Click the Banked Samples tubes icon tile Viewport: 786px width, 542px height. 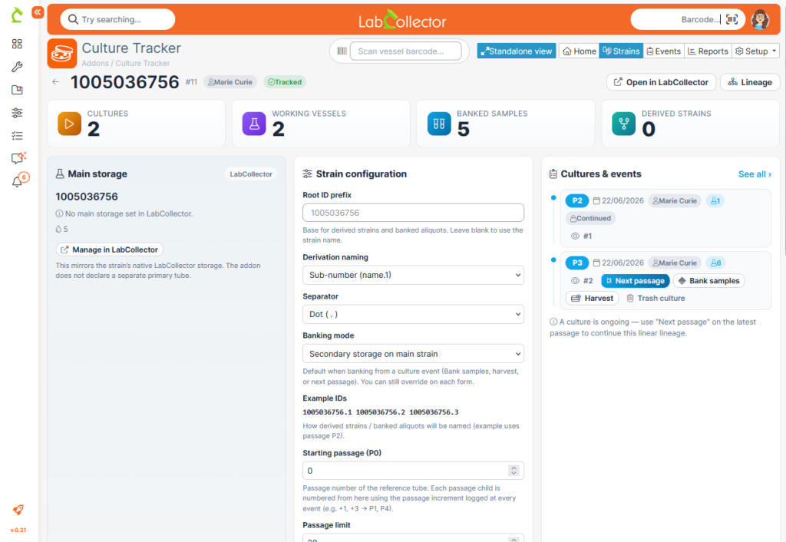tap(439, 124)
